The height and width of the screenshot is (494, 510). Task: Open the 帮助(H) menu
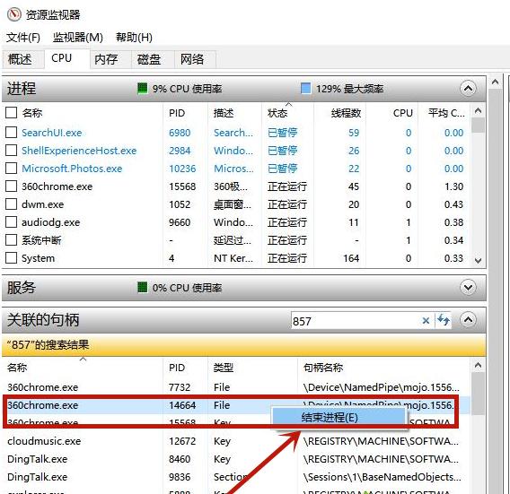pos(134,38)
